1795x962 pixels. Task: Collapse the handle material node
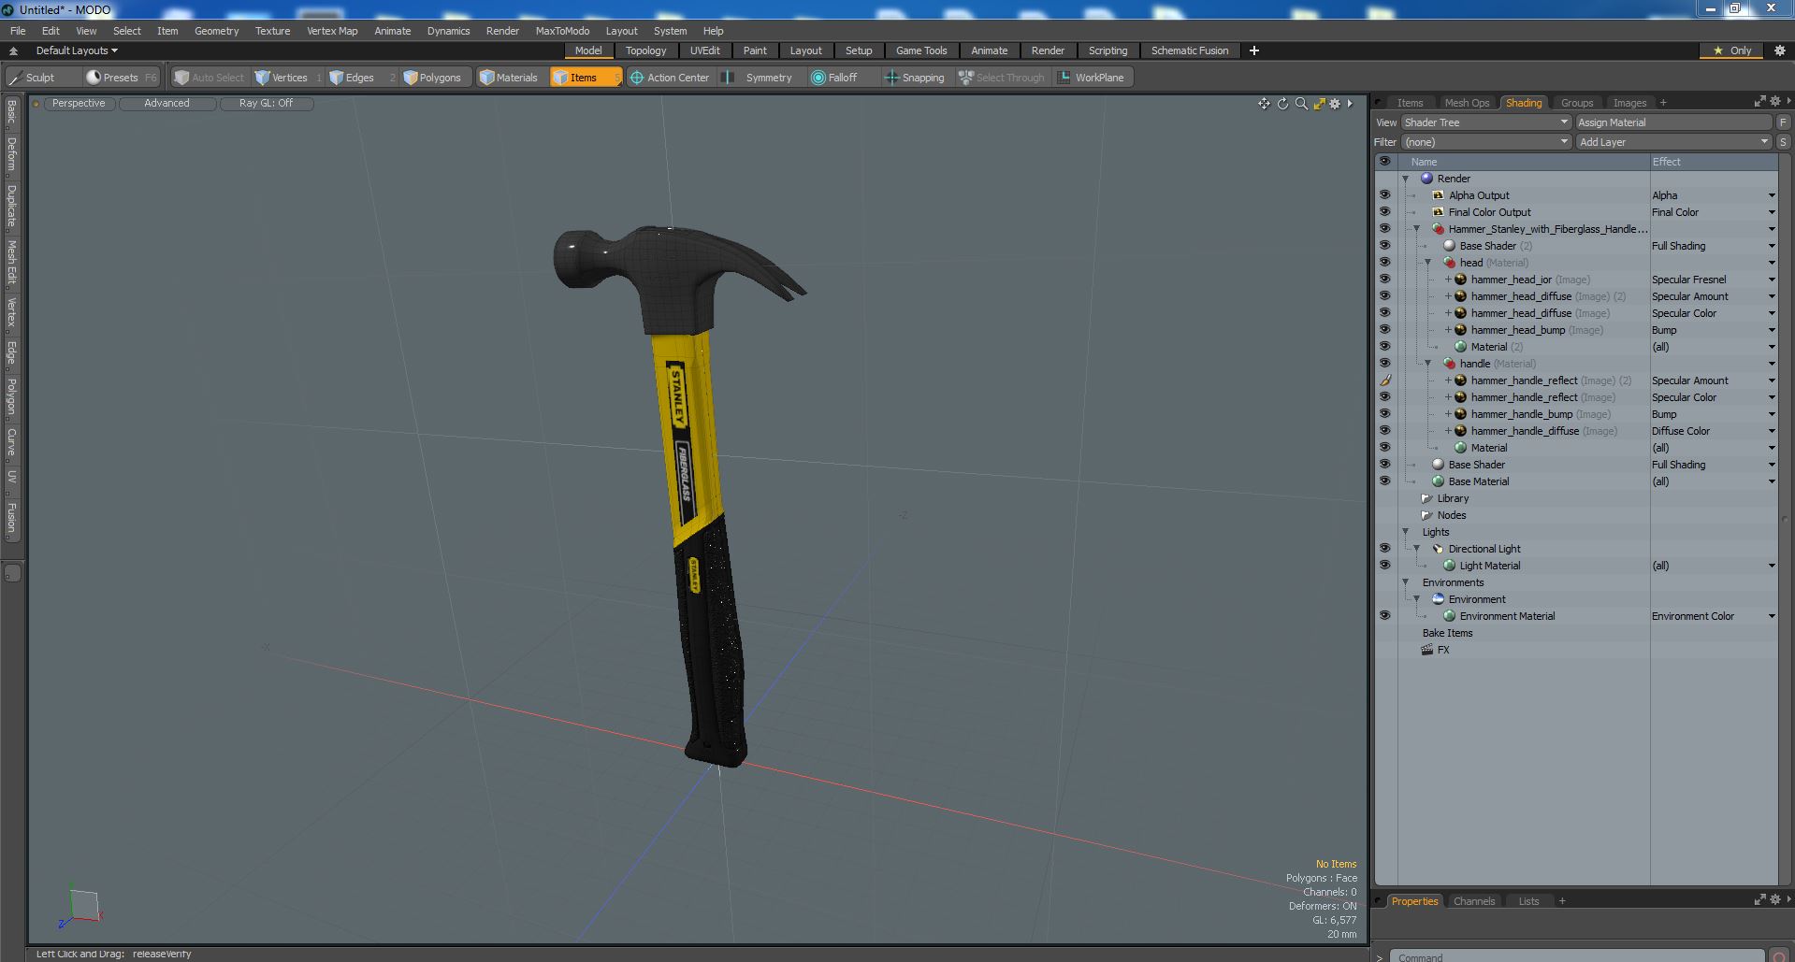point(1427,364)
